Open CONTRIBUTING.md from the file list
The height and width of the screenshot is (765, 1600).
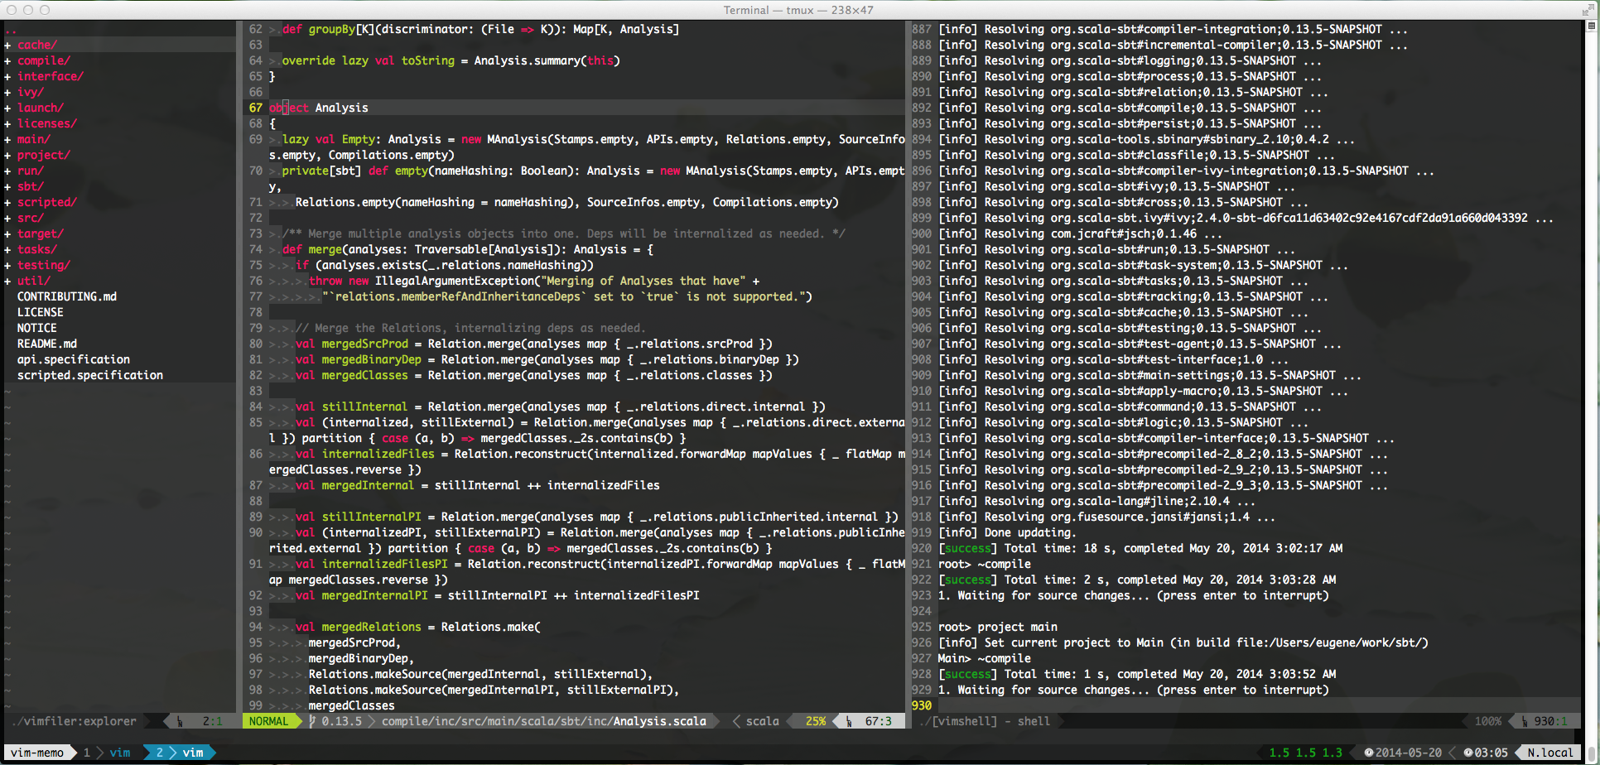(67, 296)
